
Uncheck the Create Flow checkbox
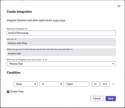coord(8,92)
